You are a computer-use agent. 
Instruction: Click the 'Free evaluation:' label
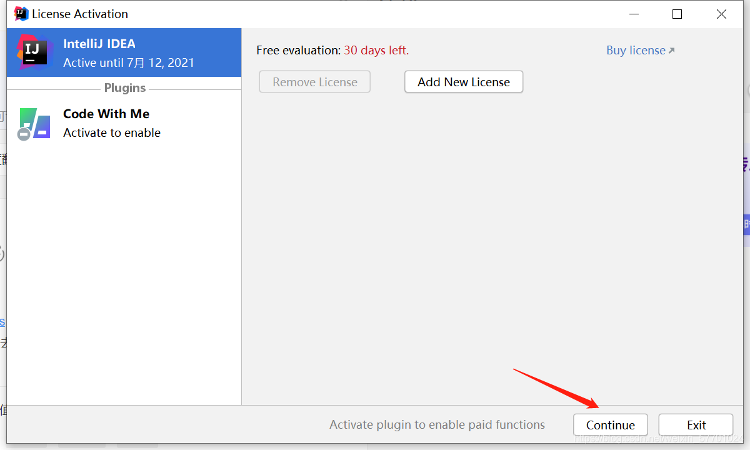tap(299, 51)
